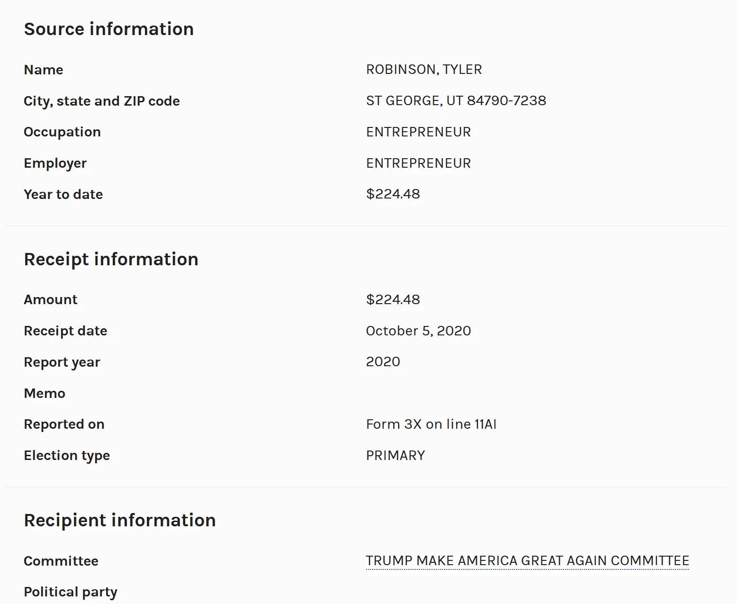Screen dimensions: 737x604
Task: Click the Political party label
Action: [71, 592]
